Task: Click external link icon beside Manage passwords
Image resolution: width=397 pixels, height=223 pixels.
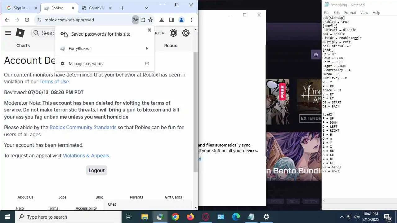Action: click(147, 63)
